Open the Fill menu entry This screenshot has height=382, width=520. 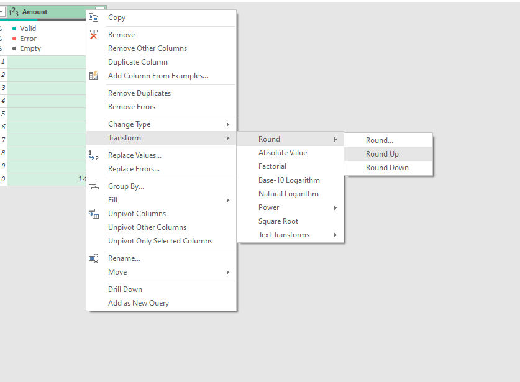pyautogui.click(x=161, y=200)
